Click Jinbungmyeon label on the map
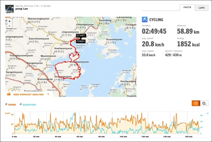 pyautogui.click(x=85, y=25)
